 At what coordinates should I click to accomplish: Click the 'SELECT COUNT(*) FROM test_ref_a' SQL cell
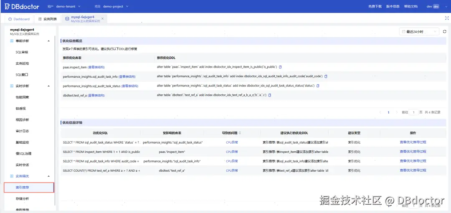[101, 171]
